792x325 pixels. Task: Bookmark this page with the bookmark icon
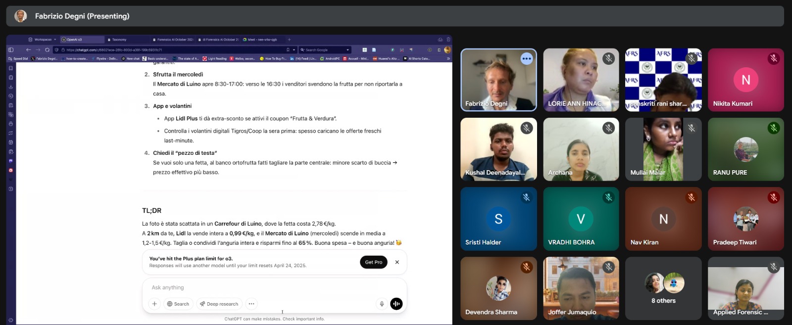click(288, 50)
